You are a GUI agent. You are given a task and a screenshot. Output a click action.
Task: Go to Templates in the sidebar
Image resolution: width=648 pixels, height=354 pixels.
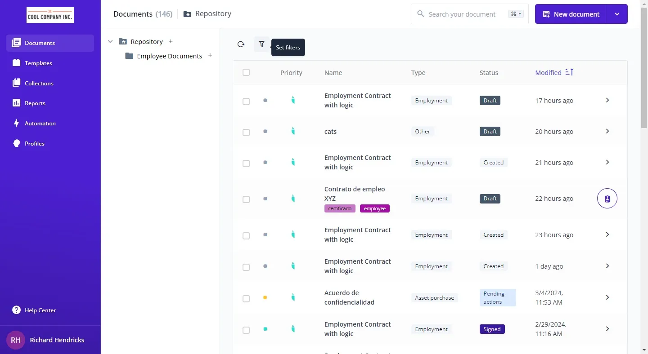click(x=38, y=63)
